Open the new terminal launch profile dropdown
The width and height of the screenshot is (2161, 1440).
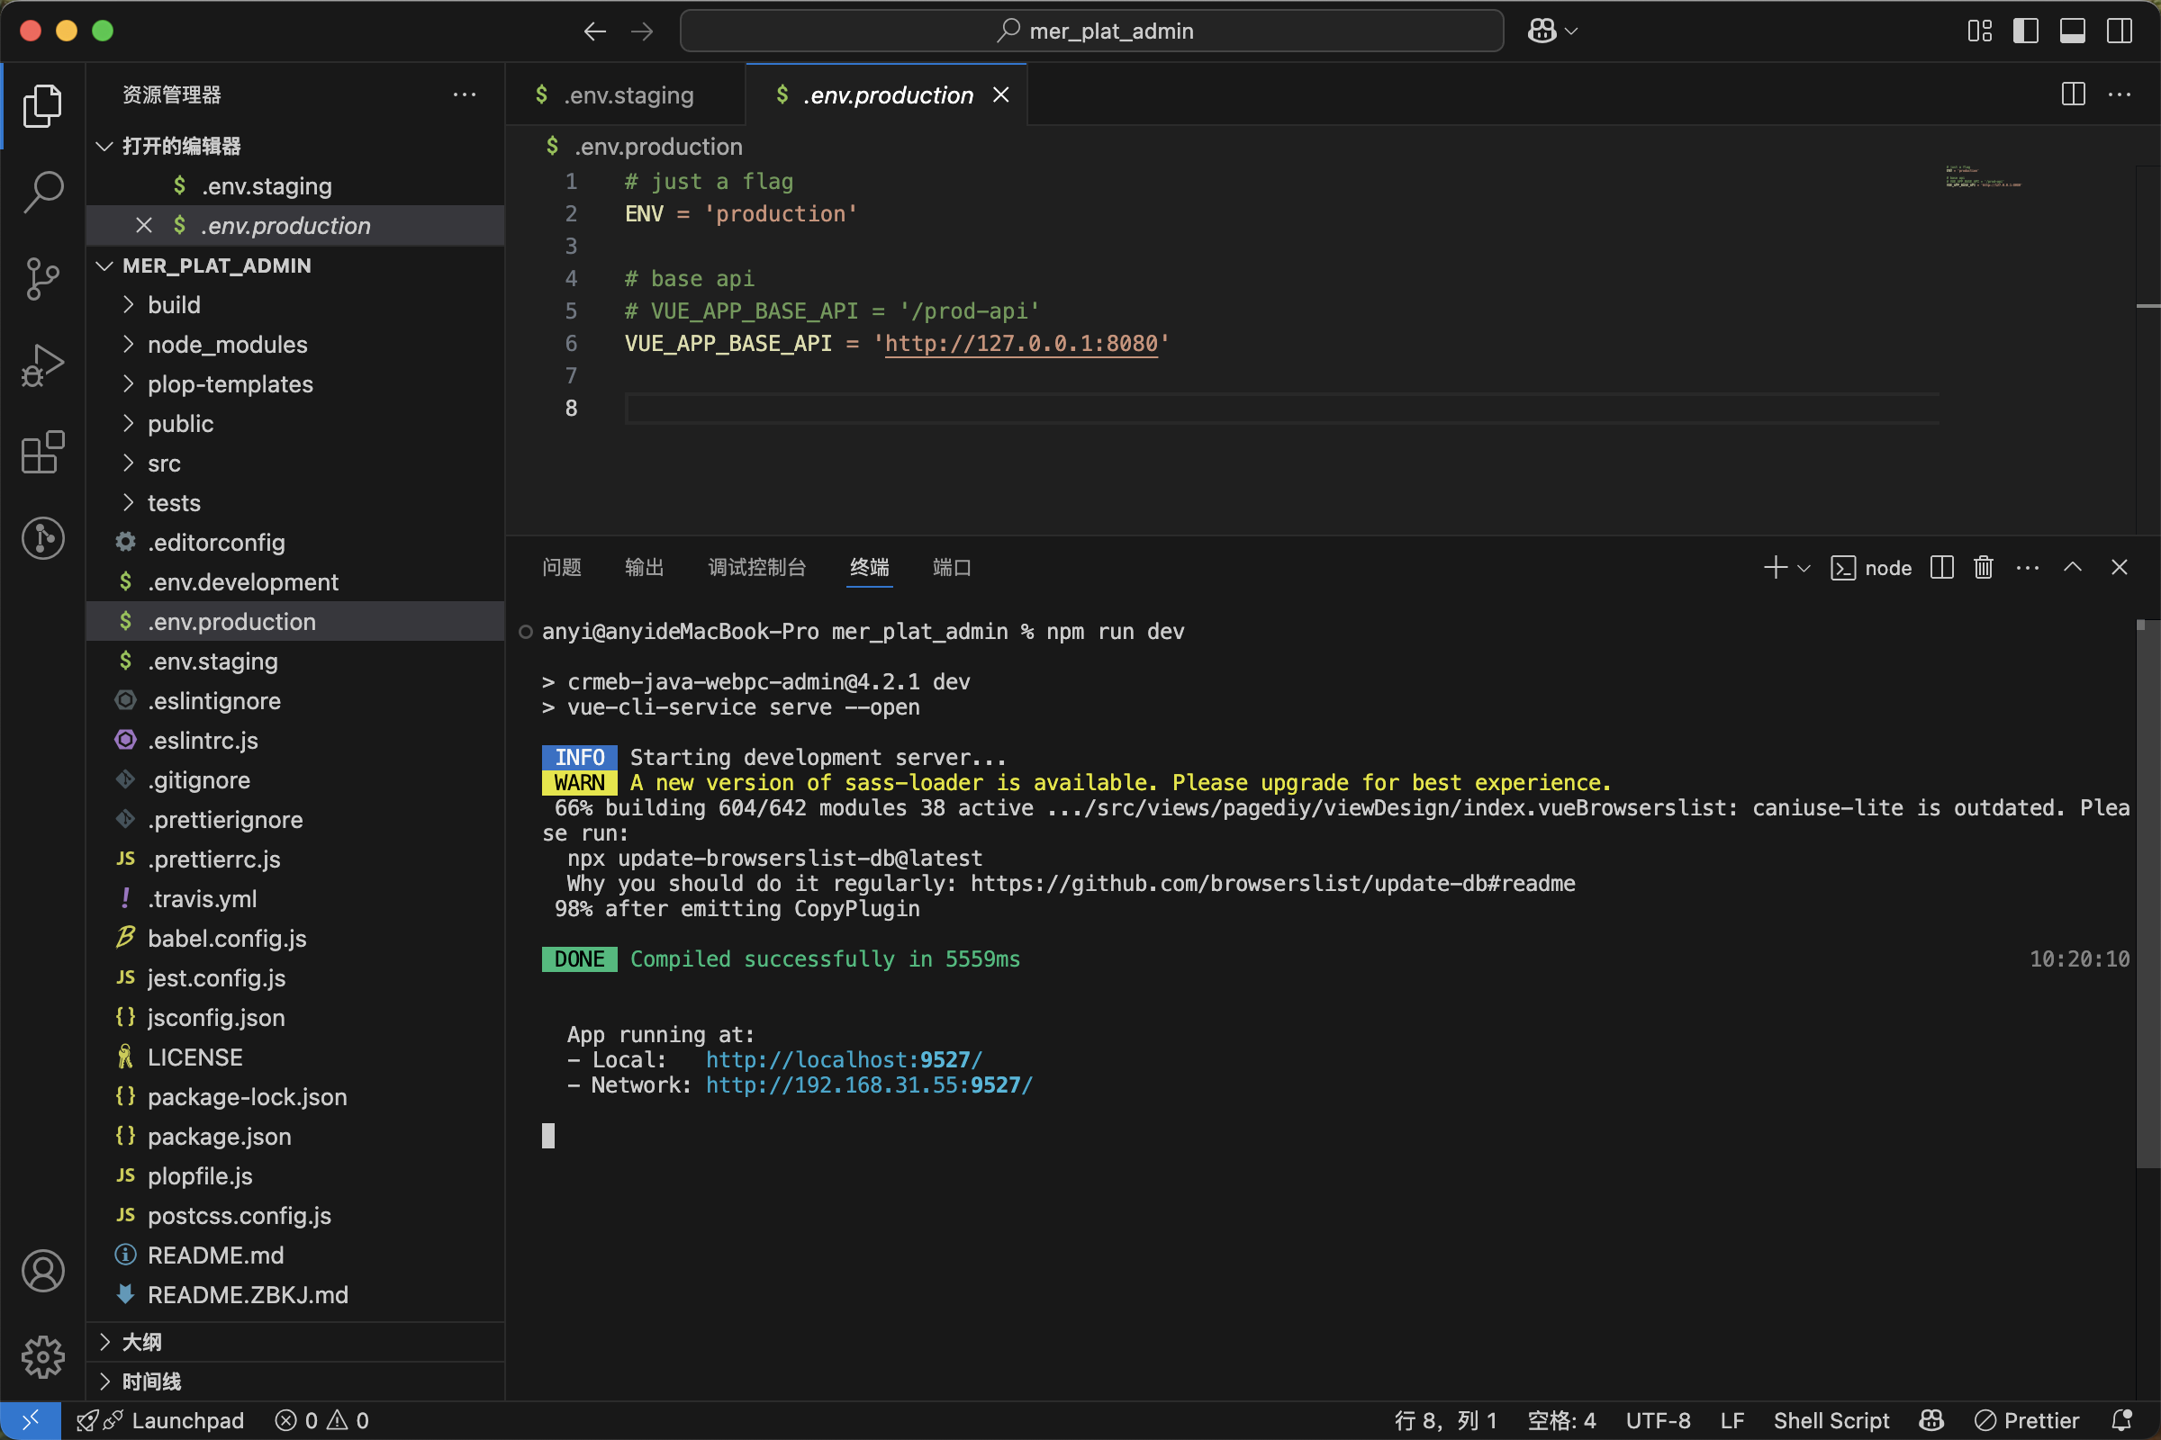(x=1804, y=568)
